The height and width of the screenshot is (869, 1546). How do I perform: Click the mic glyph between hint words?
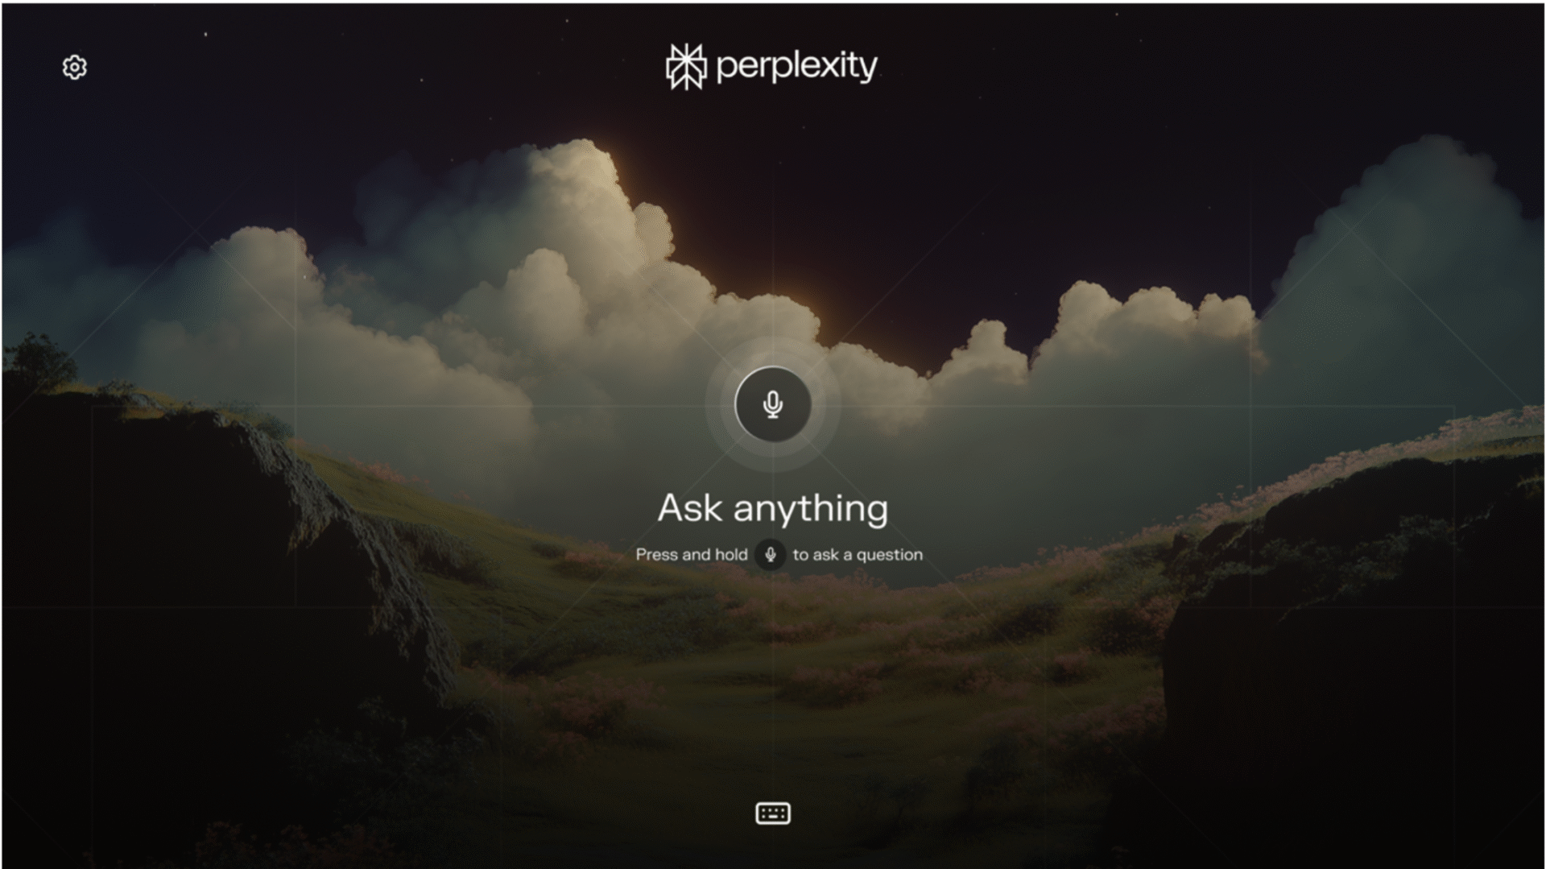pos(770,554)
